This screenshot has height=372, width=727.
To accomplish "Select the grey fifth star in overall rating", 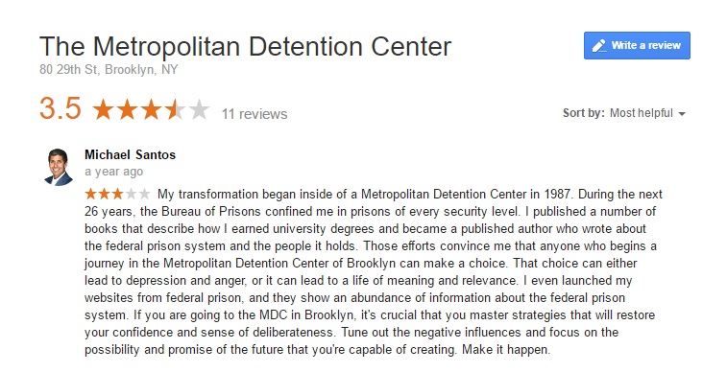I will tap(200, 110).
